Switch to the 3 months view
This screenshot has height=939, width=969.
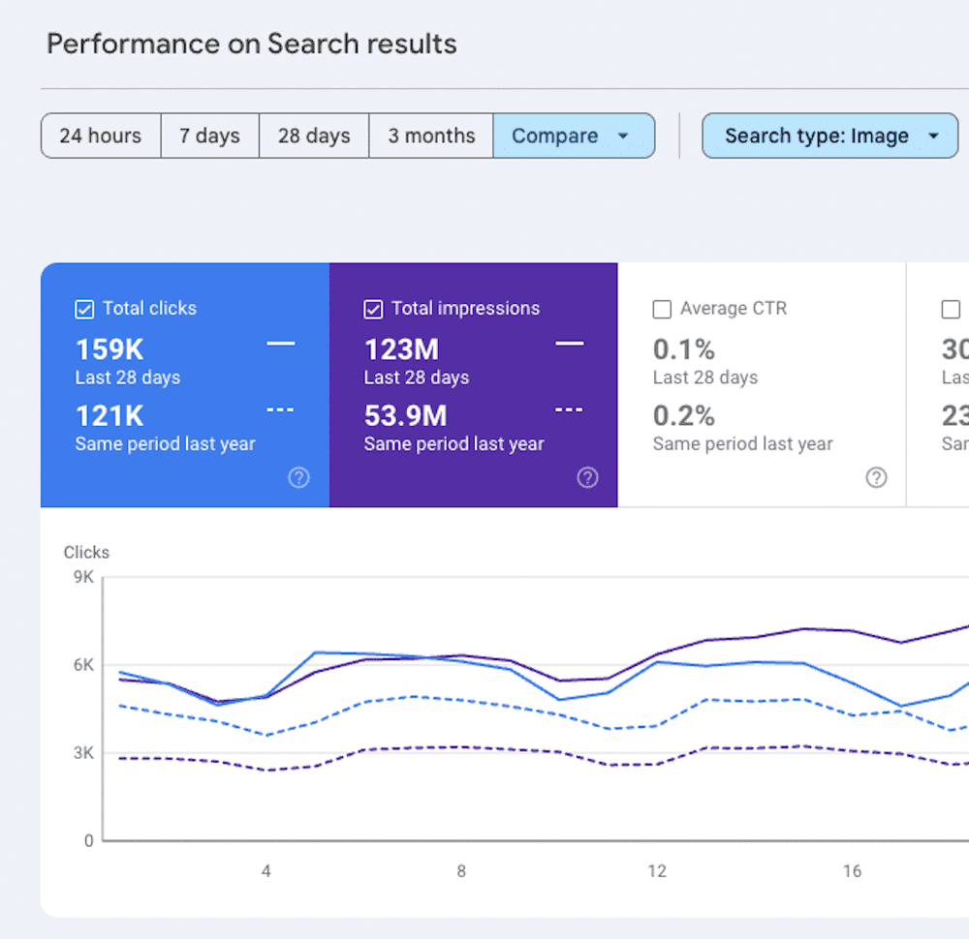tap(430, 136)
